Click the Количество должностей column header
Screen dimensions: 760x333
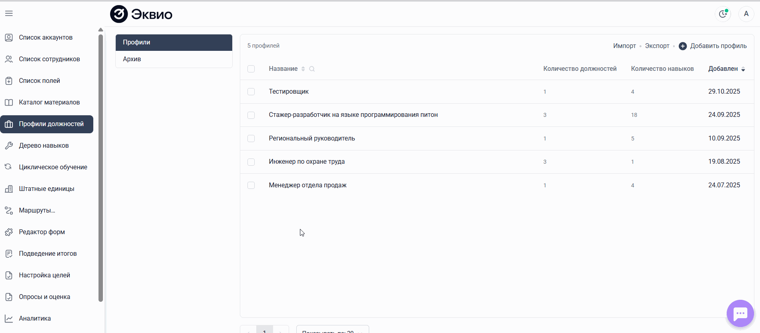580,69
